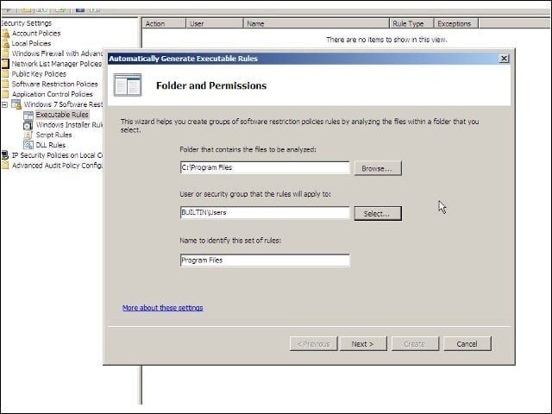Open More about these settings link
Image resolution: width=552 pixels, height=414 pixels.
[x=163, y=308]
